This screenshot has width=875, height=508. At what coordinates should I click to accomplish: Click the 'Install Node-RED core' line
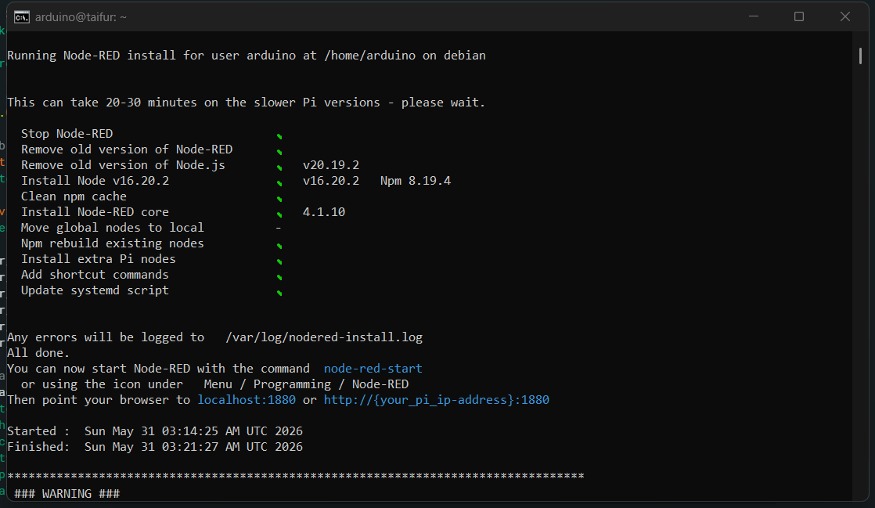point(95,212)
